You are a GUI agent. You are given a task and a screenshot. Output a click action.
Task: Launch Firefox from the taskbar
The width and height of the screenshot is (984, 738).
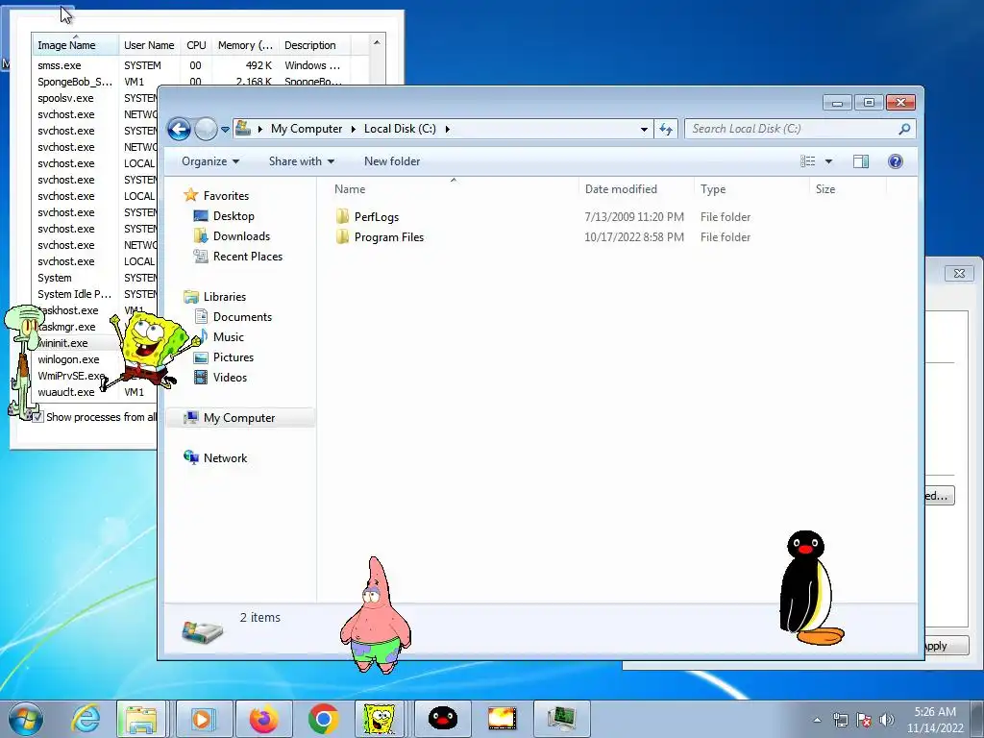click(x=263, y=719)
